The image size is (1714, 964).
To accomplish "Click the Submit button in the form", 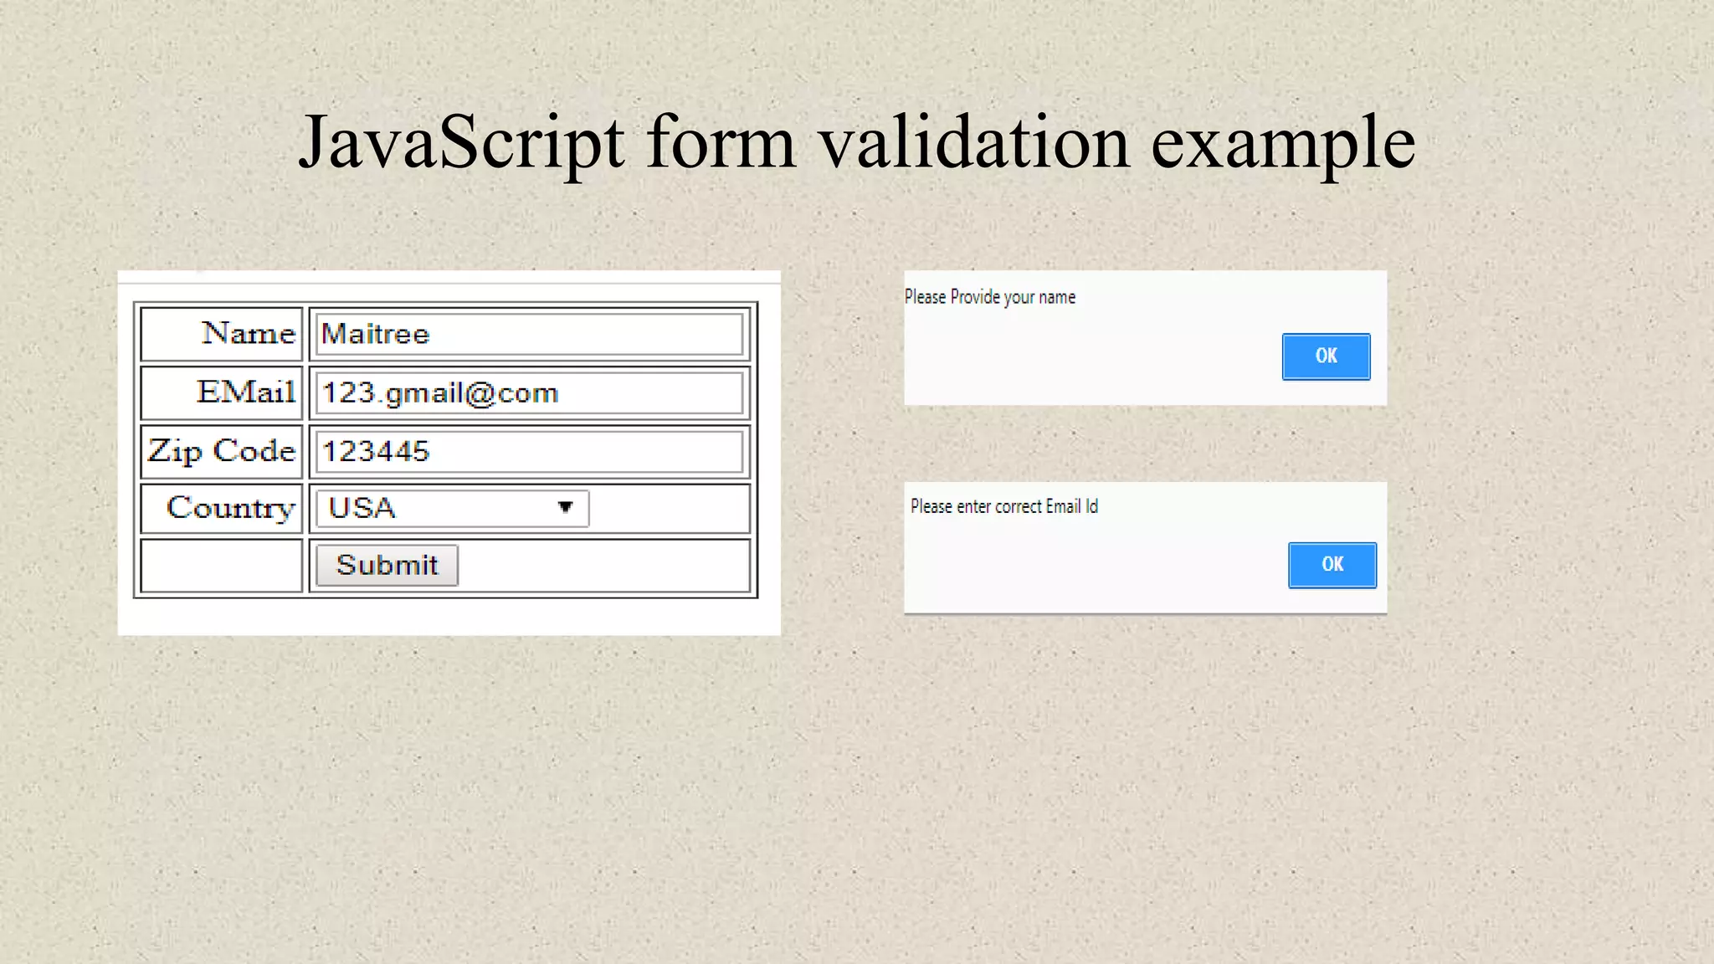I will 387,565.
